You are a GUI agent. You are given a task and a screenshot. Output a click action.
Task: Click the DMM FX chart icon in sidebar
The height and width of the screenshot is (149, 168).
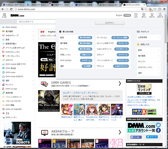coord(3,60)
